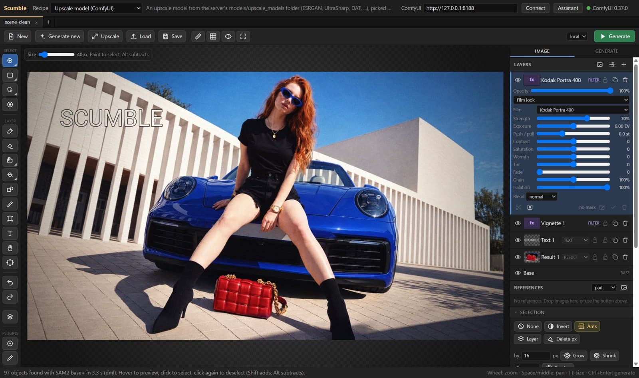Viewport: 639px width, 378px height.
Task: Add a reference image with the icon button
Action: pyautogui.click(x=624, y=288)
